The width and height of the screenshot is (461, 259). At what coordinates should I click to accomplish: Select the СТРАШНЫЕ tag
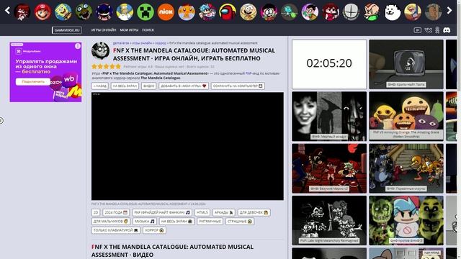click(240, 222)
